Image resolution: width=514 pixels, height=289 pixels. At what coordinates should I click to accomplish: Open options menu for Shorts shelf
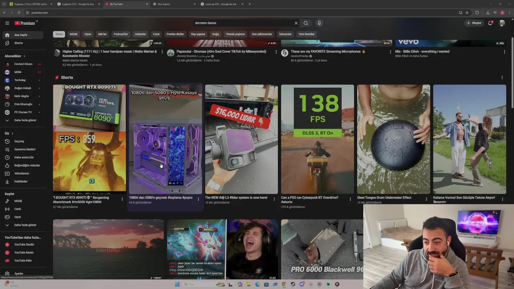pyautogui.click(x=502, y=77)
